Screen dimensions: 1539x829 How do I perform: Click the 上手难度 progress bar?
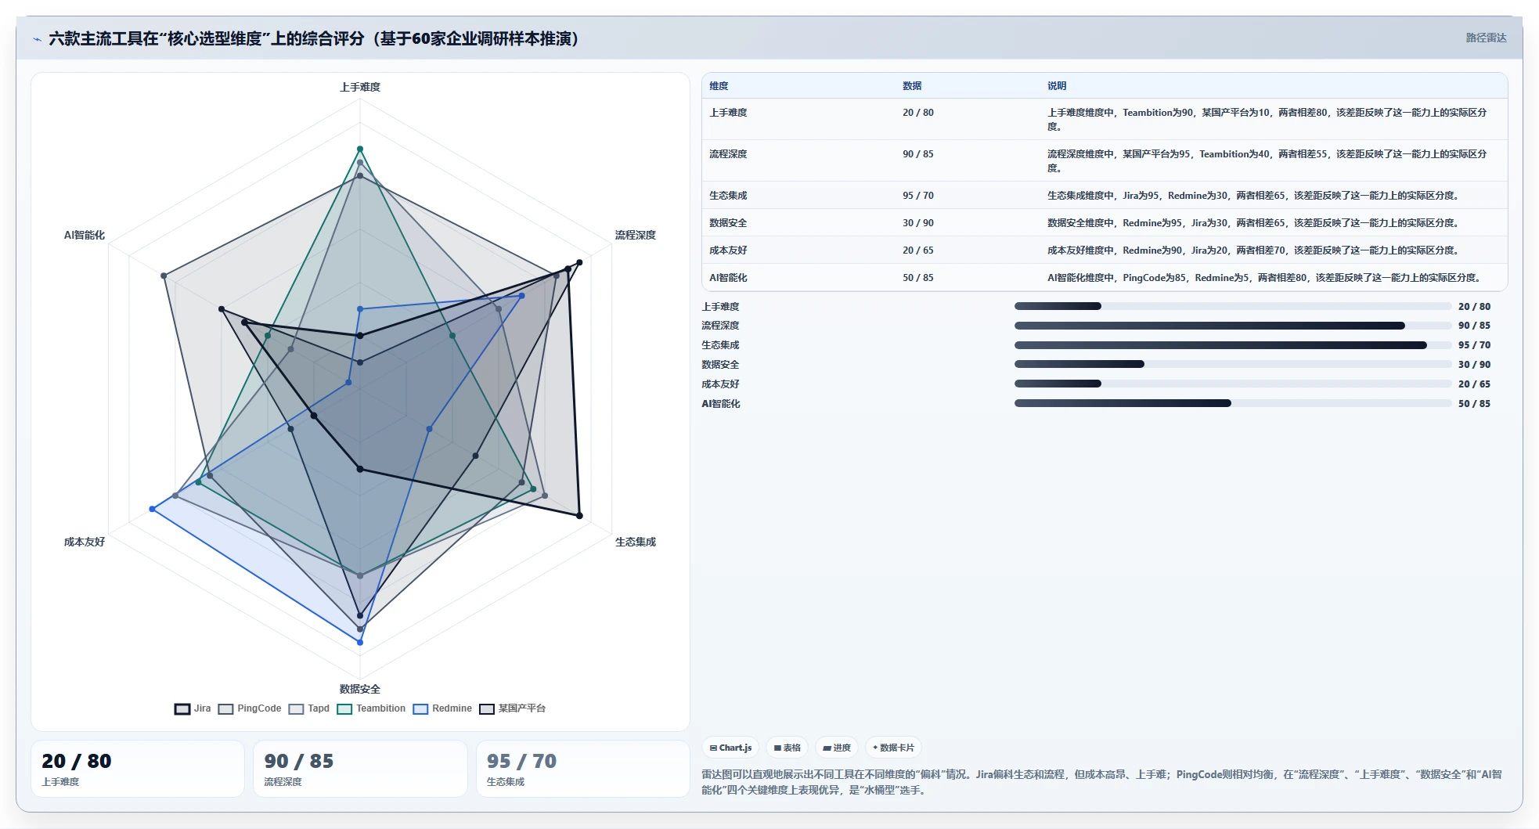tap(1233, 306)
